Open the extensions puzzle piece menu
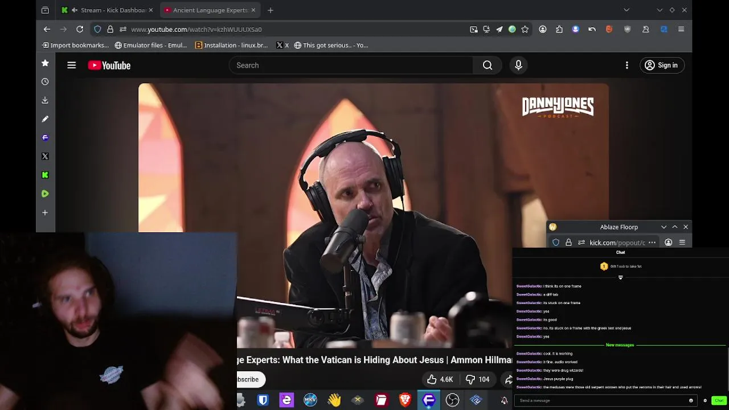 tap(559, 29)
